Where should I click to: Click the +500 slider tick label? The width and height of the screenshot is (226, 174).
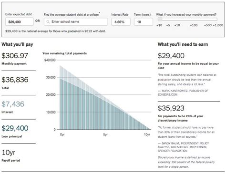[x=208, y=25]
